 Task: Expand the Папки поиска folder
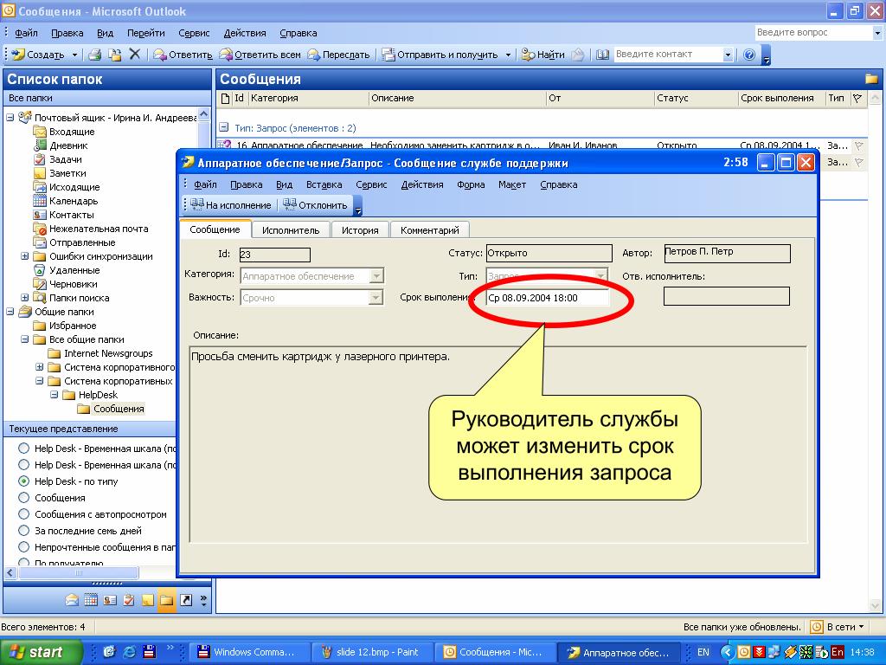[x=25, y=298]
